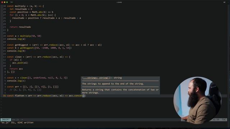Click the "return acc" line
Image resolution: width=230 pixels, height=129 pixels.
click(x=16, y=69)
